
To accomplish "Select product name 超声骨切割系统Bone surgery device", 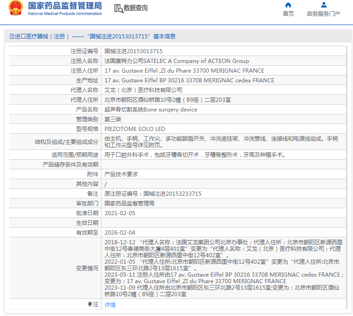I will 151,110.
